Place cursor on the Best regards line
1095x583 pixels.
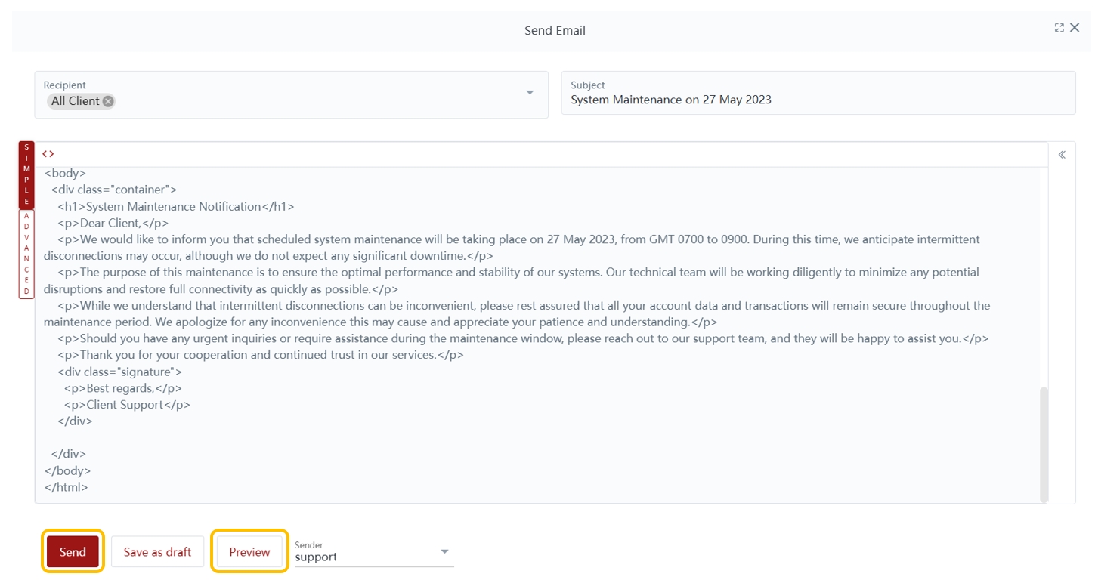pyautogui.click(x=122, y=388)
